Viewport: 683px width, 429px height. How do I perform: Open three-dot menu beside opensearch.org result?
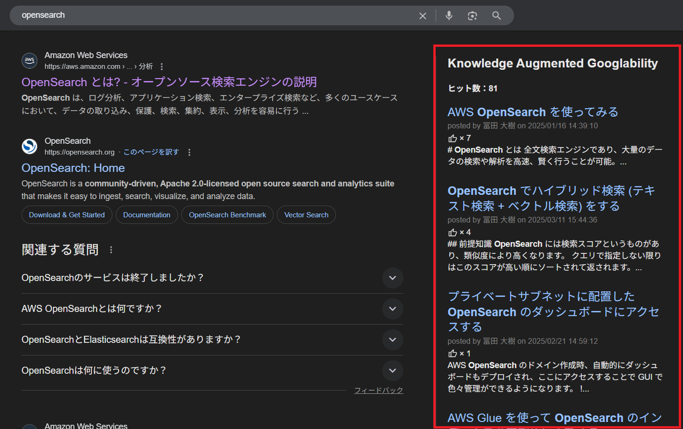(x=189, y=152)
